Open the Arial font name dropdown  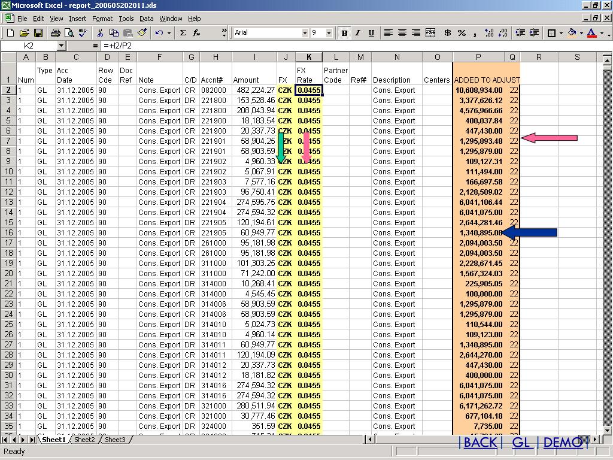tap(305, 33)
